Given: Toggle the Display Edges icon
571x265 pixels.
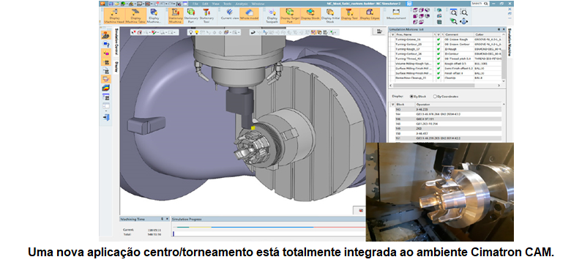Looking at the screenshot, I should (x=370, y=14).
